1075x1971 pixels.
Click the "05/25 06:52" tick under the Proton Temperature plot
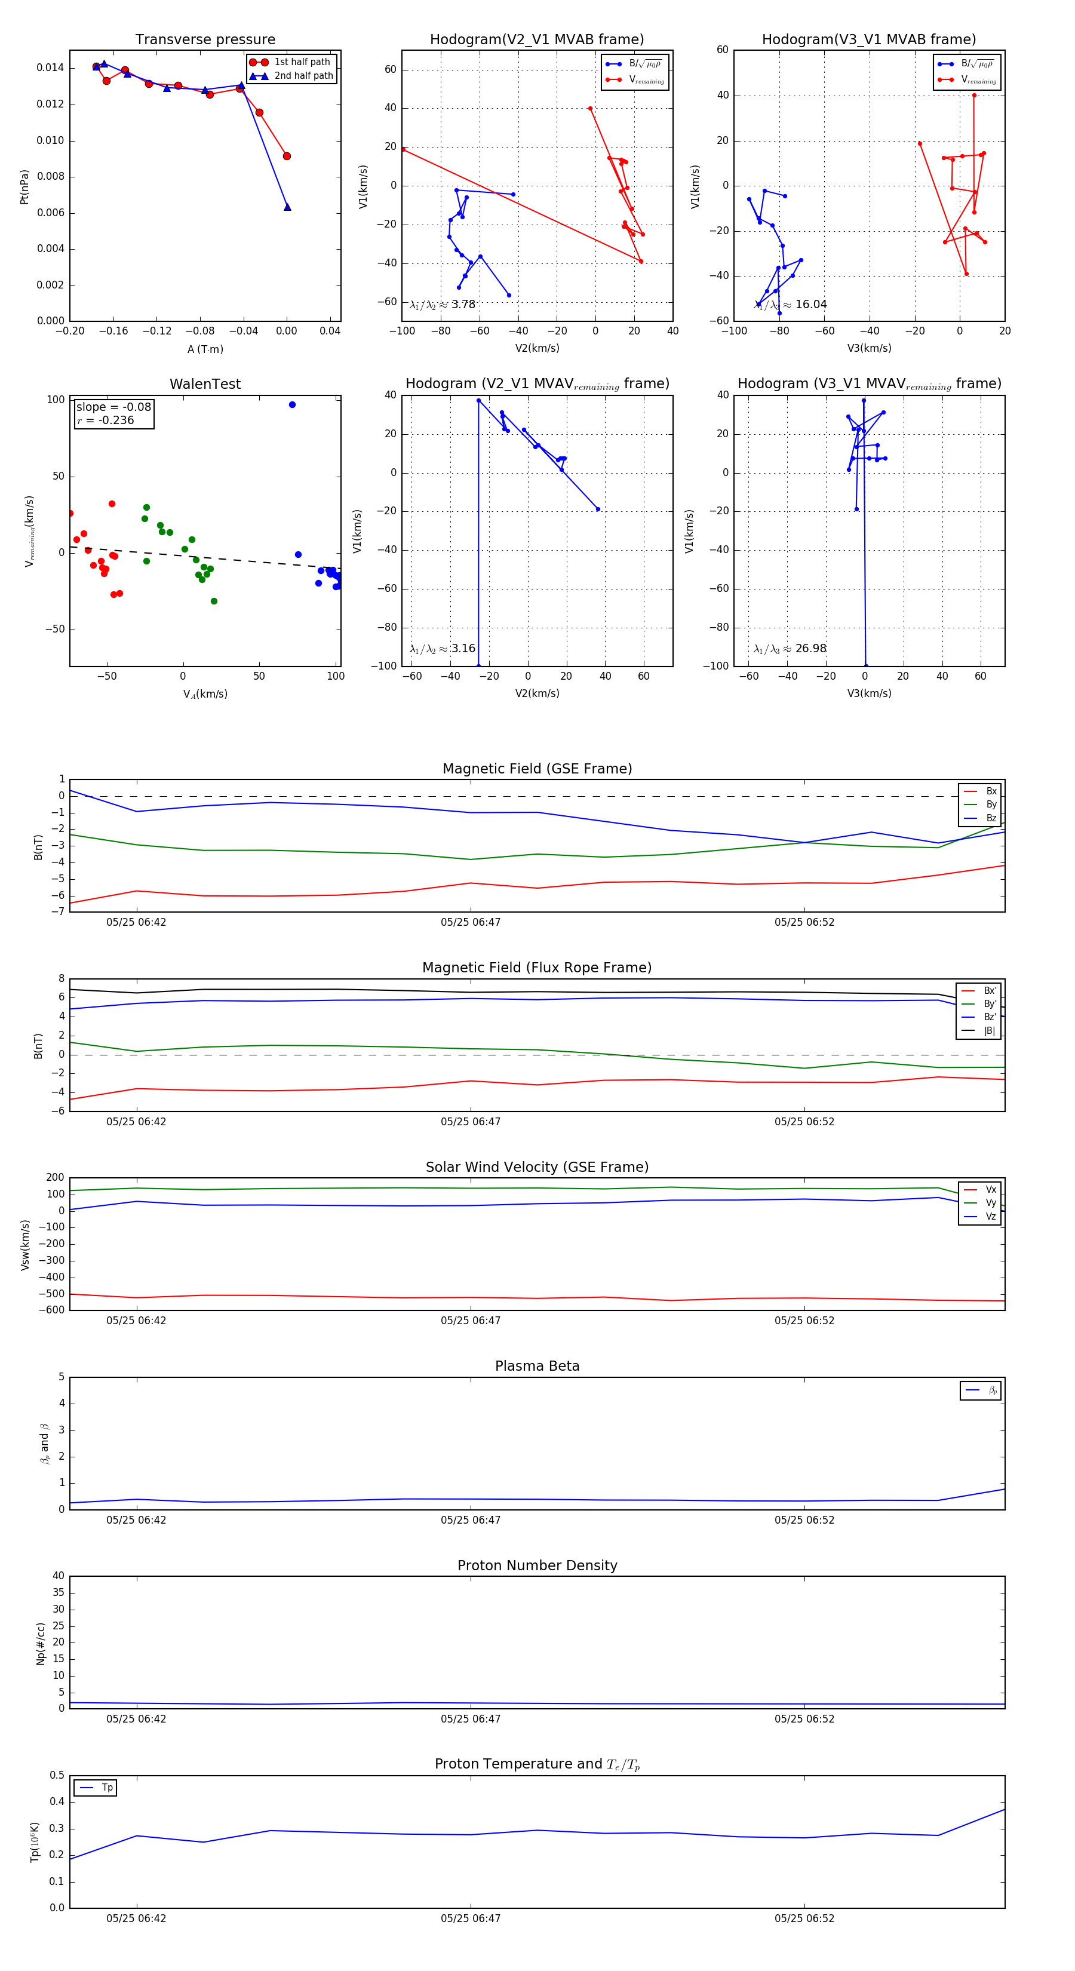(x=804, y=1918)
